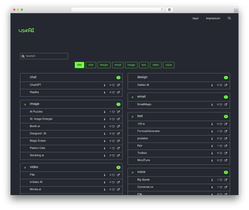
Task: Favorite Replika via heart icon
Action: click(x=114, y=92)
